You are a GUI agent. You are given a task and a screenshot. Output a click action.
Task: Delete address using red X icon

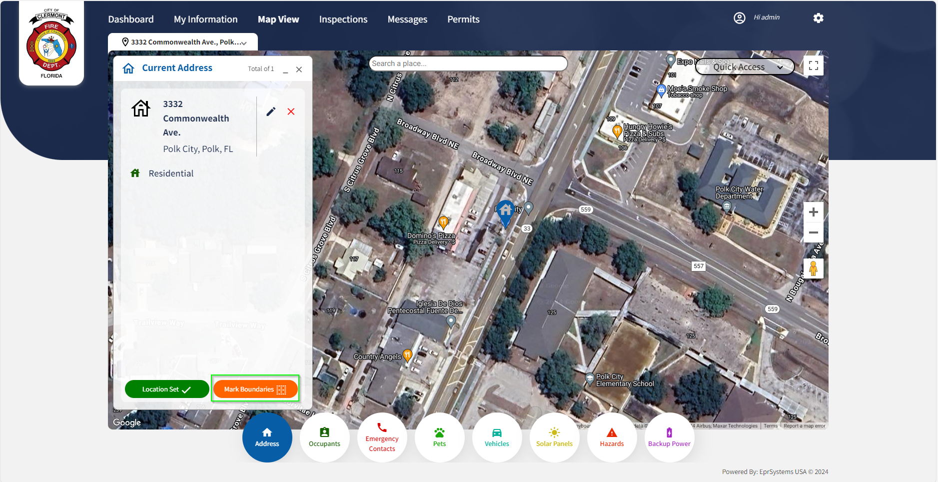(x=291, y=111)
